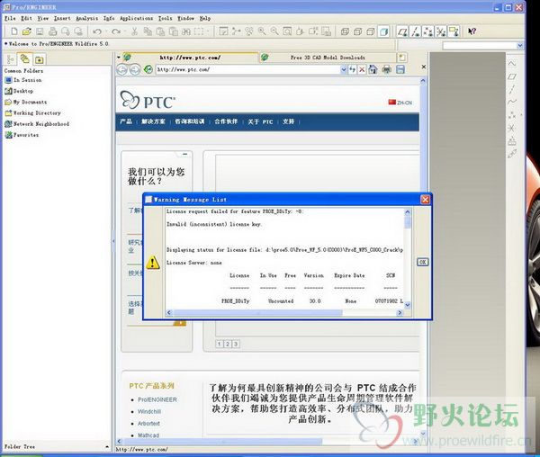This screenshot has height=457, width=540.
Task: Open In Session folder
Action: click(x=23, y=80)
